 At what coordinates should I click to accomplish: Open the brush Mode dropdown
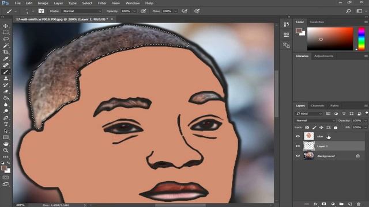tap(82, 11)
